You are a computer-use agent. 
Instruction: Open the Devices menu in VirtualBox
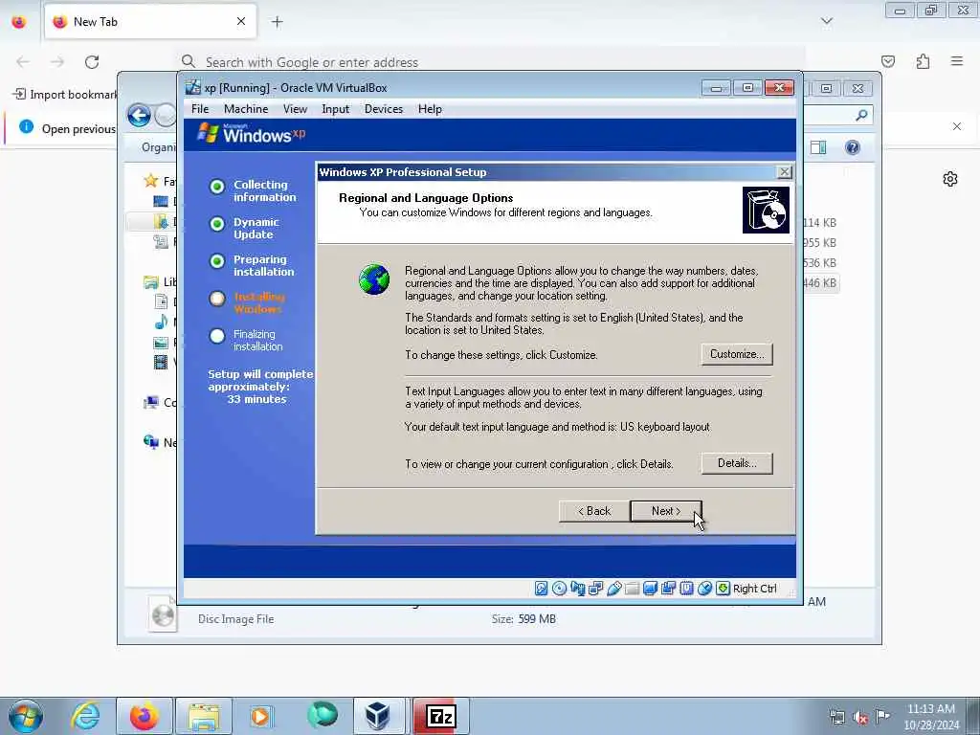384,109
